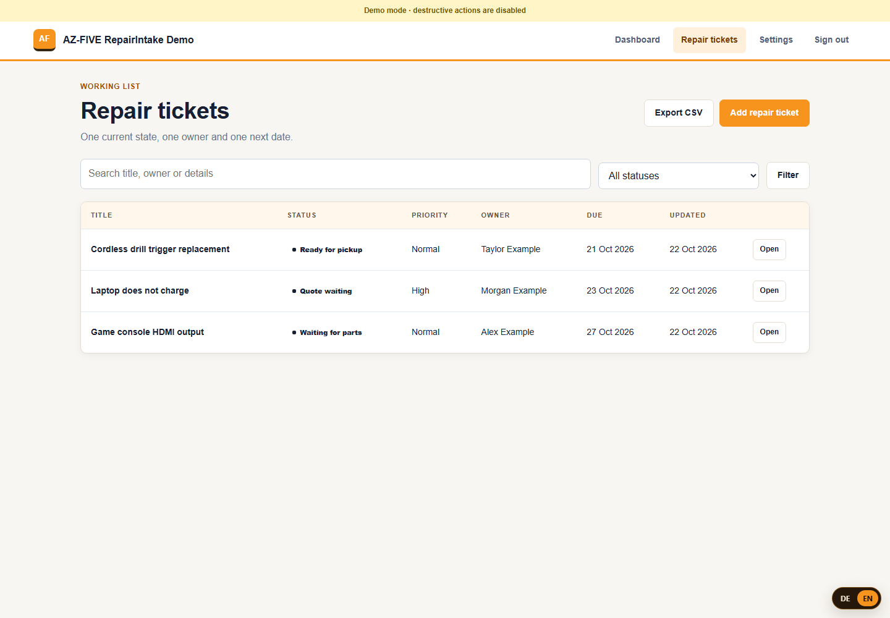Expand the All statuses dropdown
This screenshot has width=890, height=618.
679,176
